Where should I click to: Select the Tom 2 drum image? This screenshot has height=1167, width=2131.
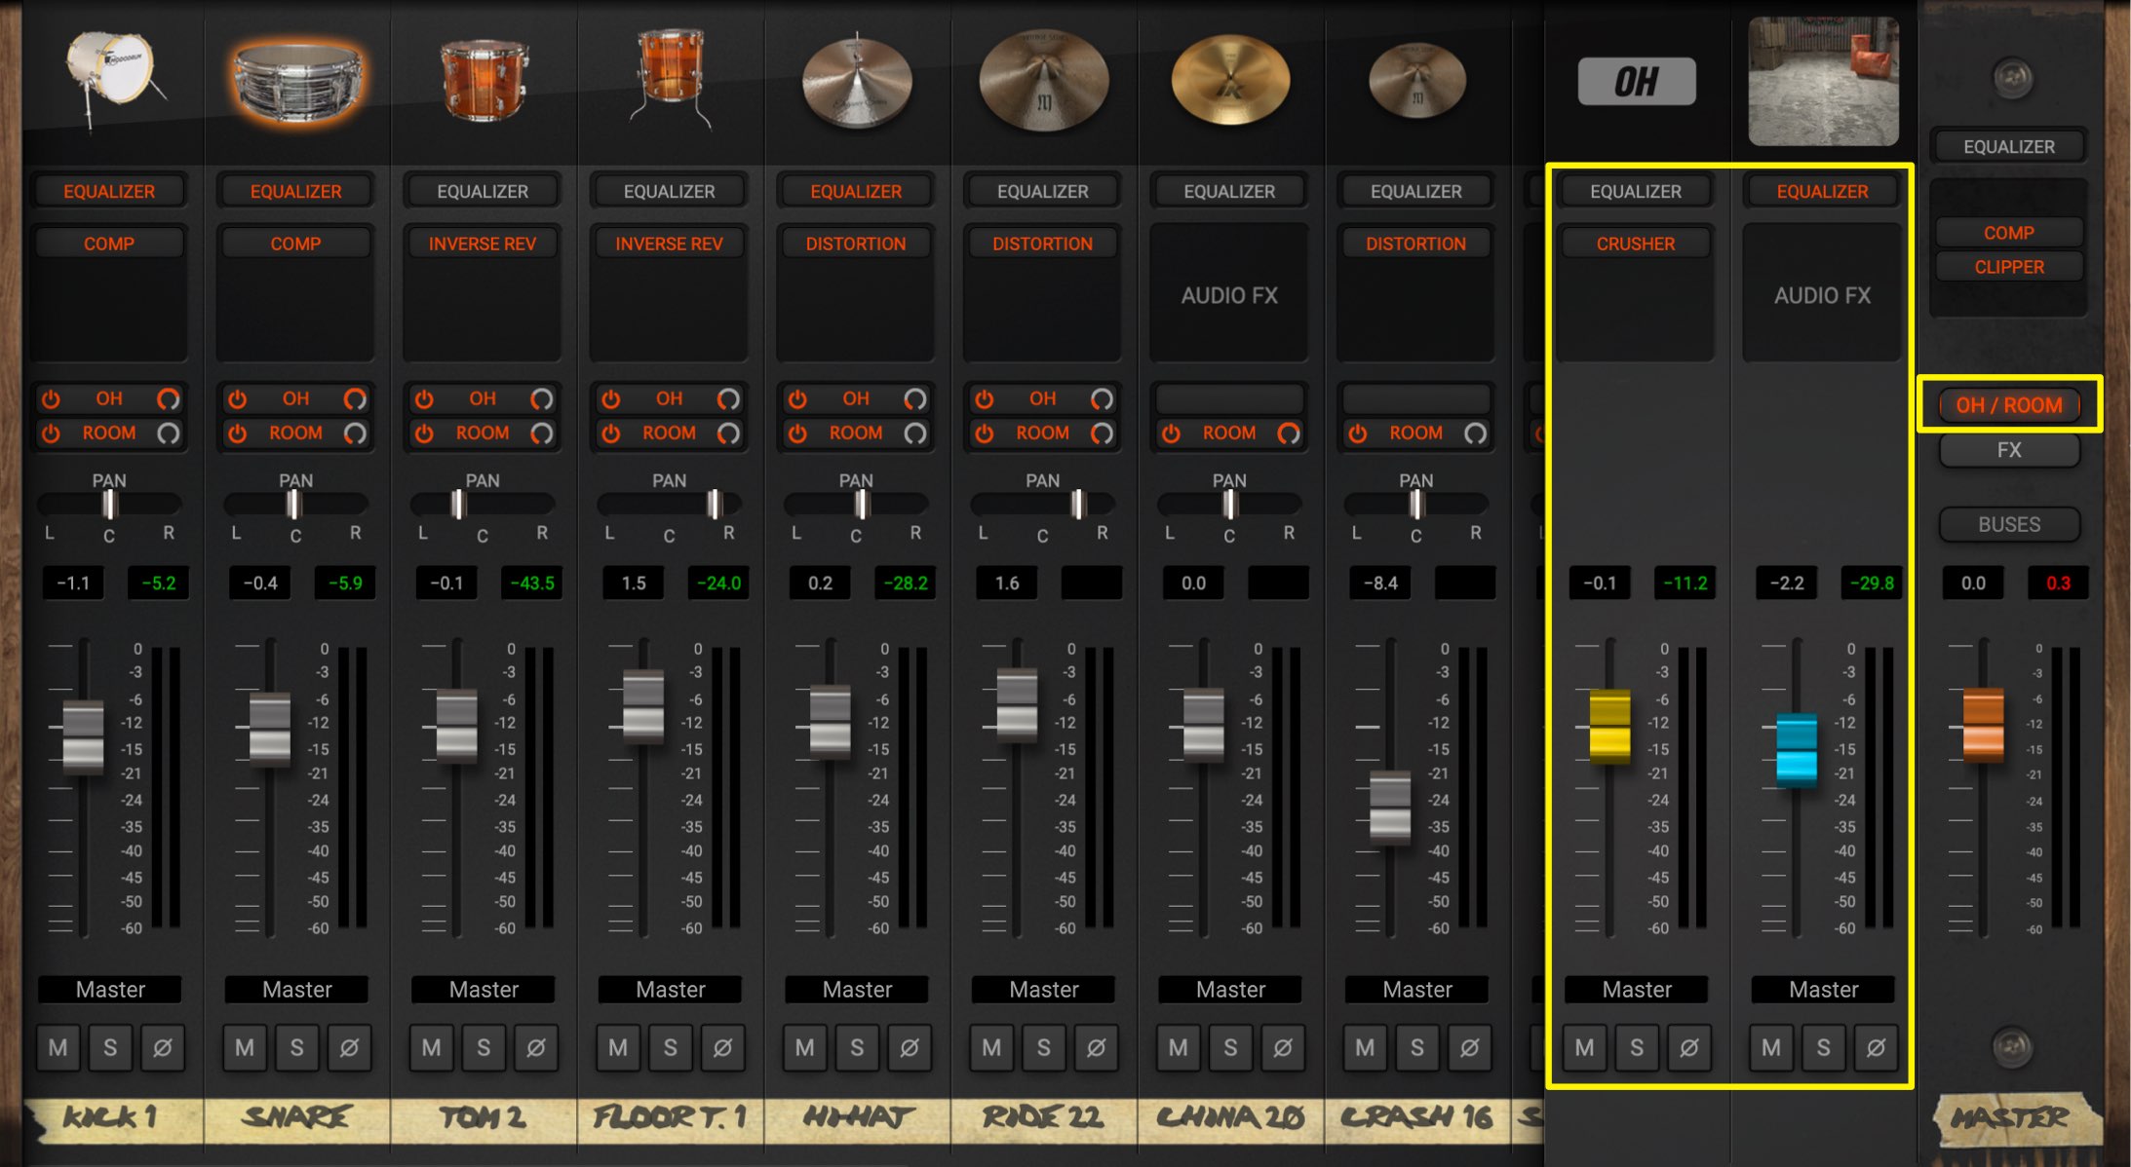484,80
